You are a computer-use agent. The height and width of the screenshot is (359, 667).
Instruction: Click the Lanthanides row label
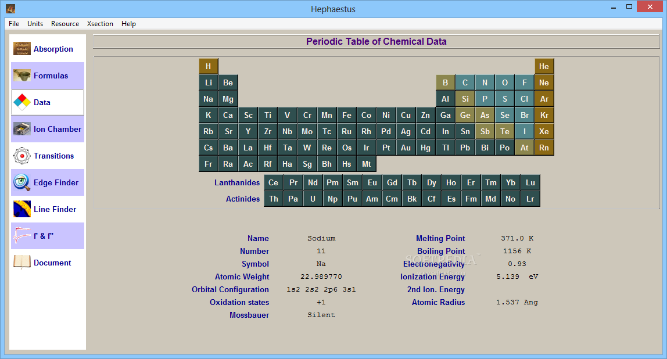[x=237, y=182]
